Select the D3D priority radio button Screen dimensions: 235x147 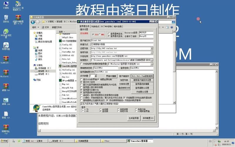point(93,34)
